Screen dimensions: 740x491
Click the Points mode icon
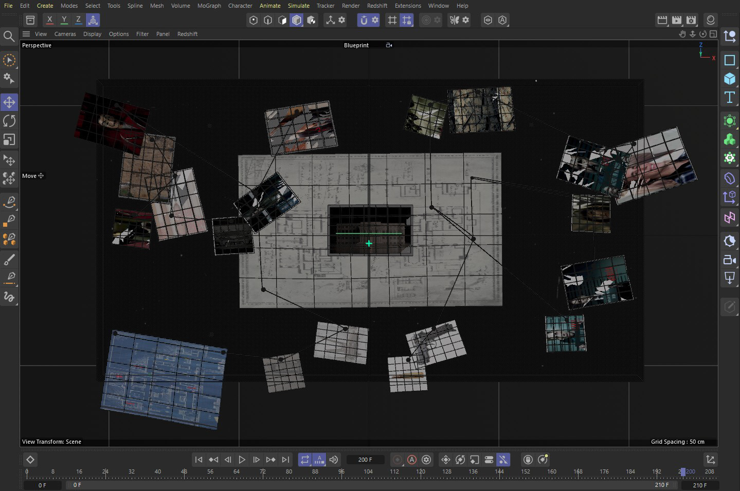254,20
